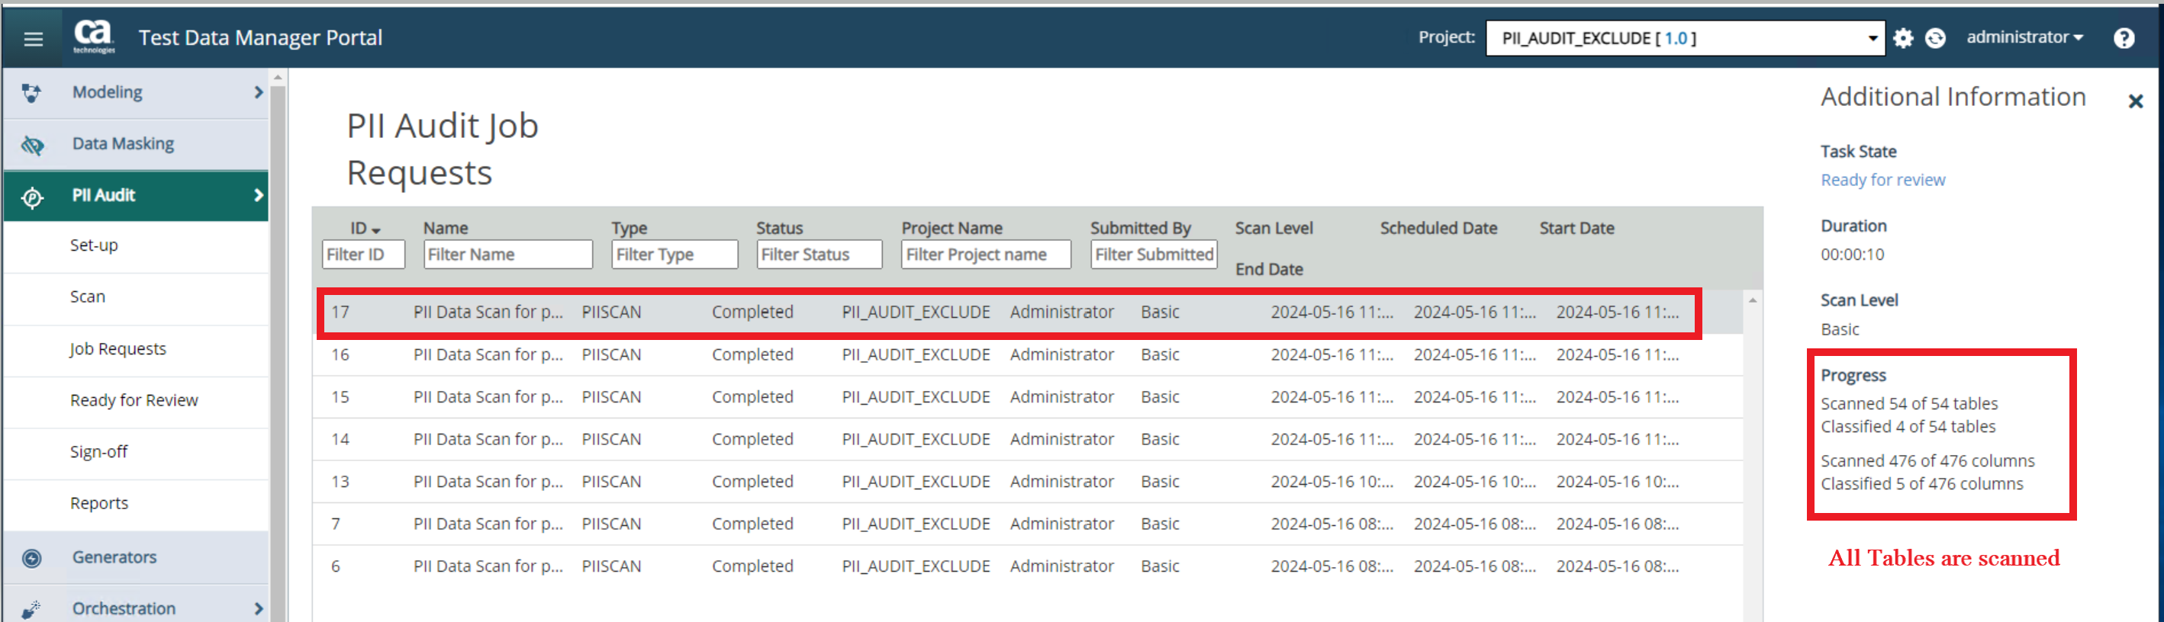The image size is (2164, 622).
Task: Click the Start Date column header
Action: (1576, 229)
